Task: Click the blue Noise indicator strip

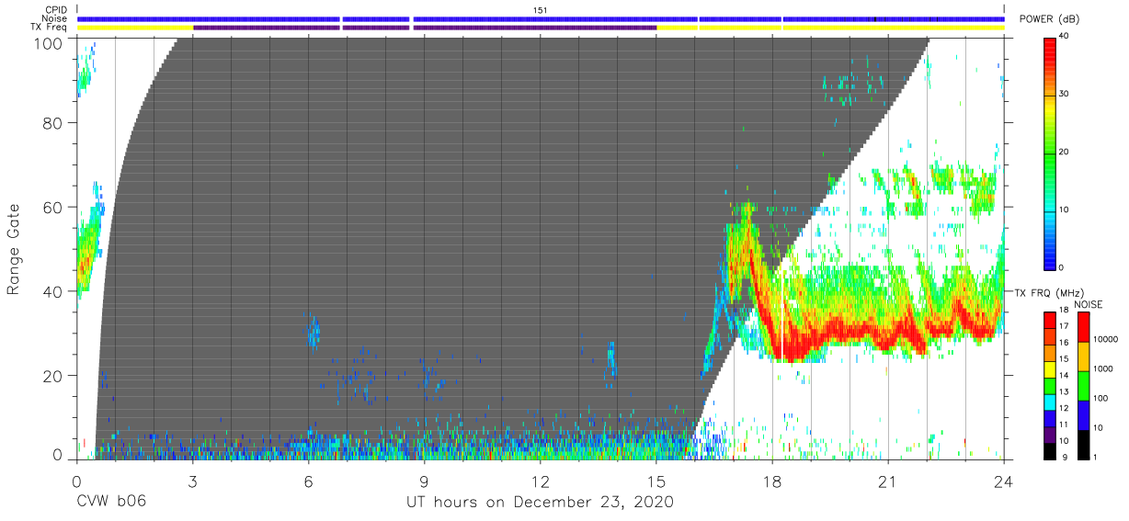Action: point(541,18)
